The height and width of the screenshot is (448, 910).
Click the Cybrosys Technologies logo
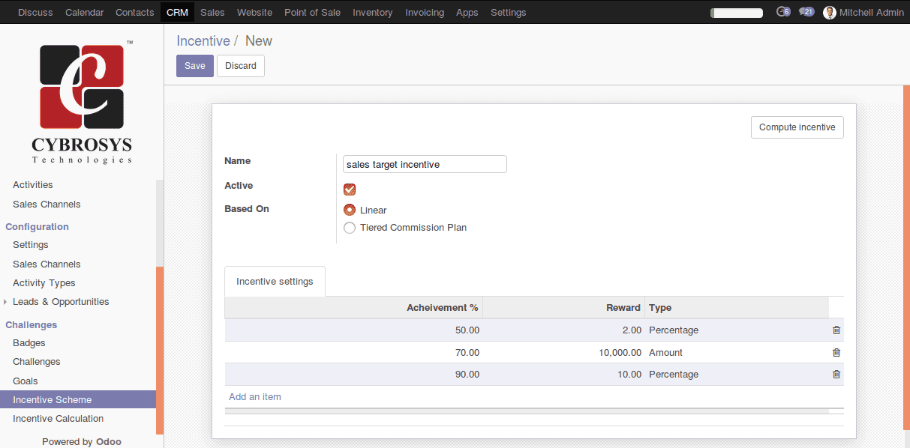[82, 101]
